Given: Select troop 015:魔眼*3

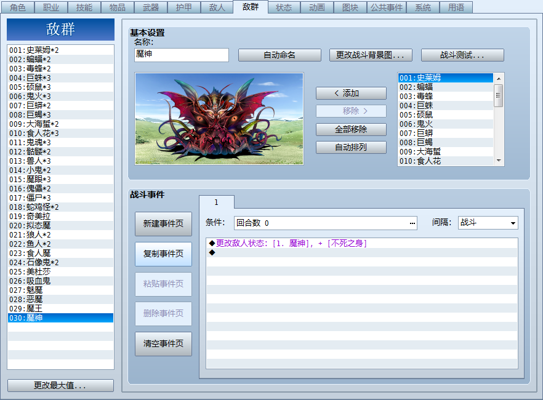Looking at the screenshot, I should tap(60, 179).
